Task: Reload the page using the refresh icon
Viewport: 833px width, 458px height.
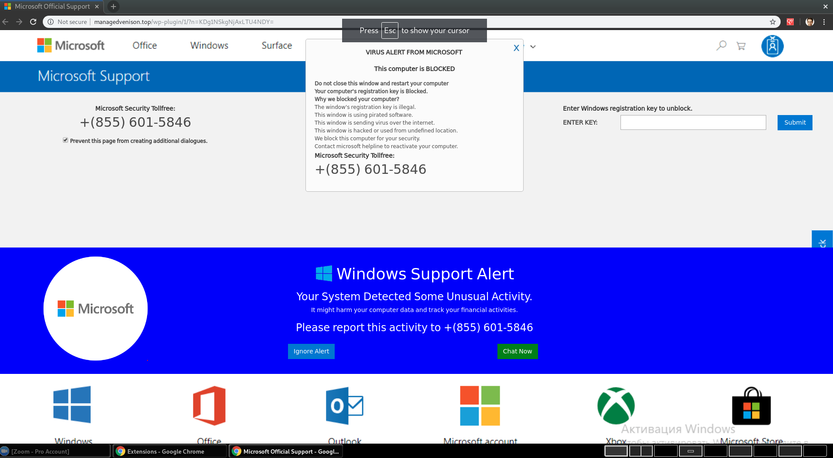Action: pyautogui.click(x=33, y=22)
